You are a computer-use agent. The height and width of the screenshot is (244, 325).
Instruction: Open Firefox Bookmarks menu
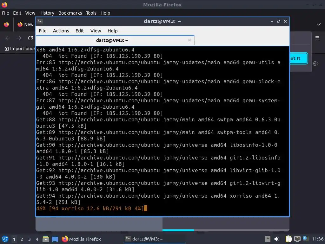coord(70,13)
